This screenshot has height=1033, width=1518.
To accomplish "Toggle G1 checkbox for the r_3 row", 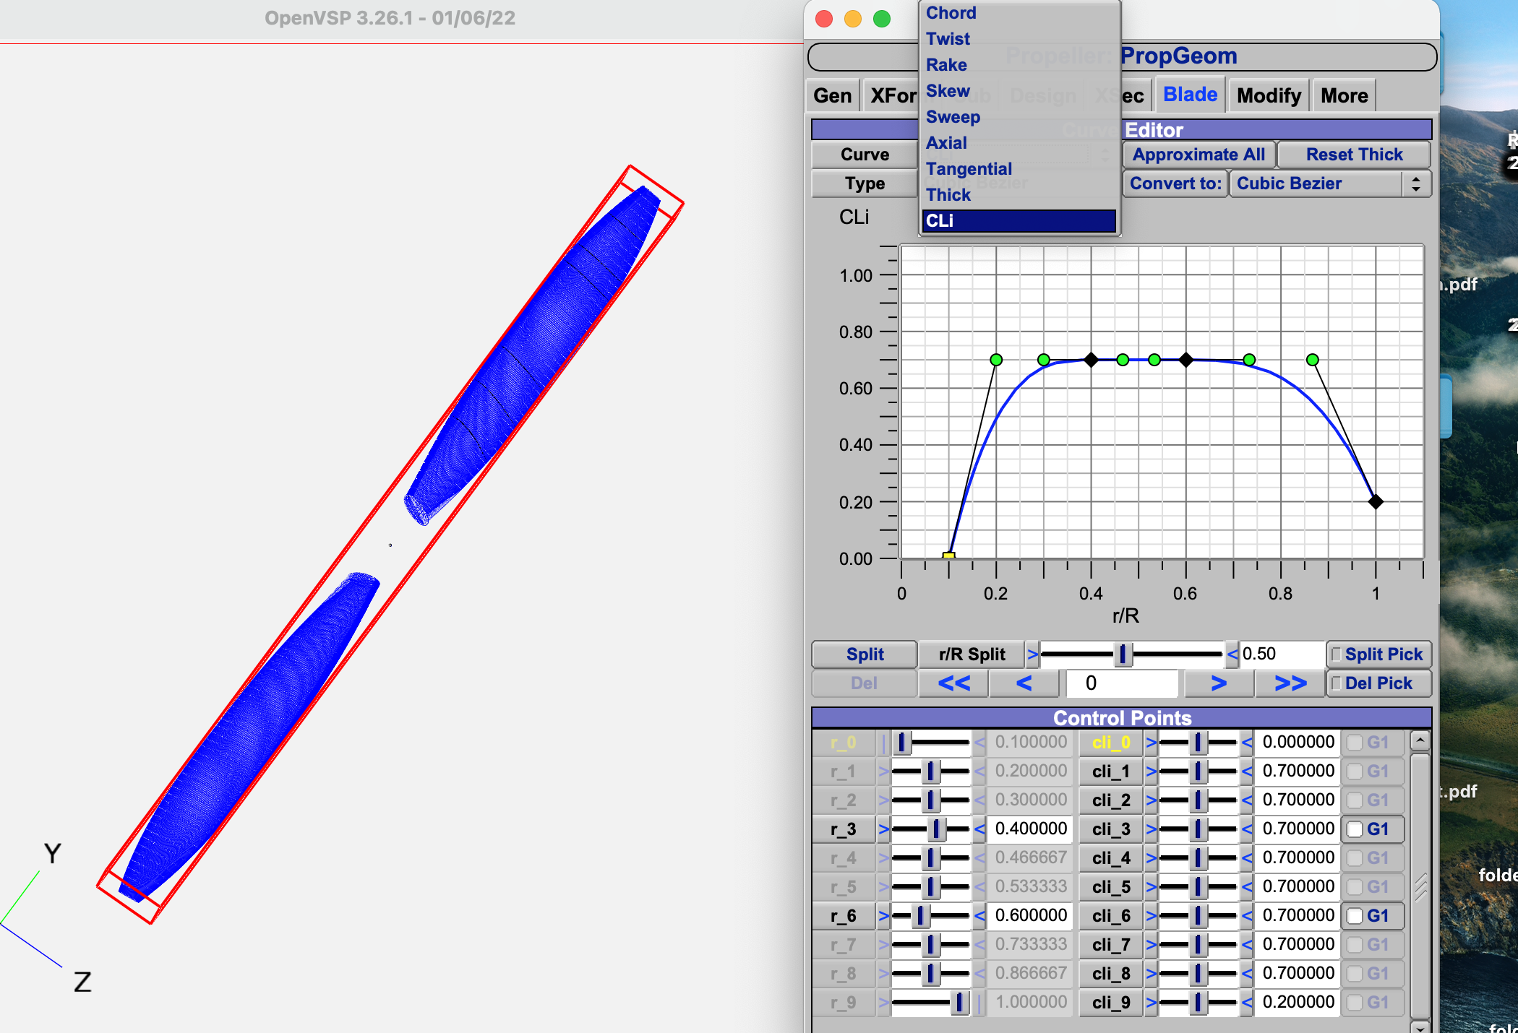I will [1355, 829].
